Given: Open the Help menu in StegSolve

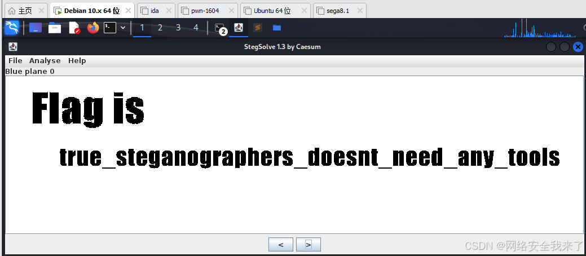Looking at the screenshot, I should point(77,60).
